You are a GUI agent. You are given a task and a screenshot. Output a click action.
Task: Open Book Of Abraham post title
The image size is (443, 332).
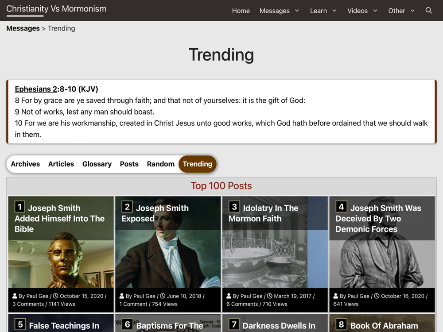click(384, 326)
